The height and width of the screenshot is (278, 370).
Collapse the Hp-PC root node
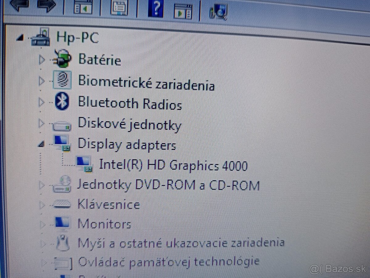coord(21,37)
